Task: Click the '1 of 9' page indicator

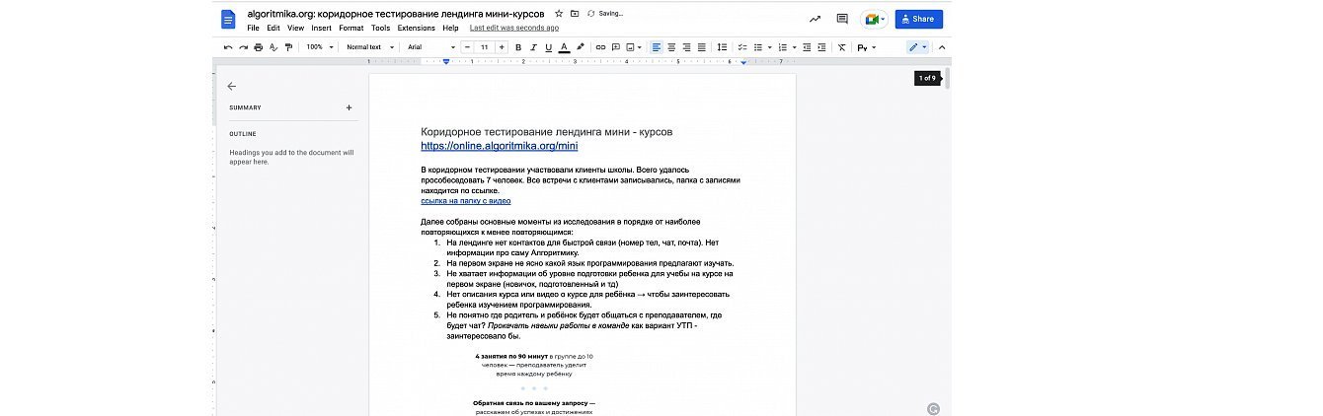Action: [927, 78]
